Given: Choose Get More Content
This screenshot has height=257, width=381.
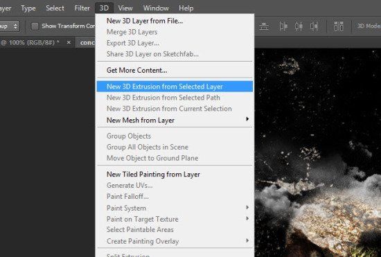Looking at the screenshot, I should [175, 70].
